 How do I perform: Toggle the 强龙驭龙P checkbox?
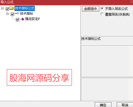(17, 20)
